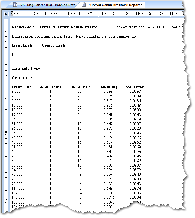The image size is (195, 218).
Task: Set a tab stop at ruler mark 5
Action: tap(68, 14)
